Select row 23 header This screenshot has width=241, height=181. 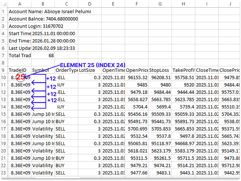4,173
